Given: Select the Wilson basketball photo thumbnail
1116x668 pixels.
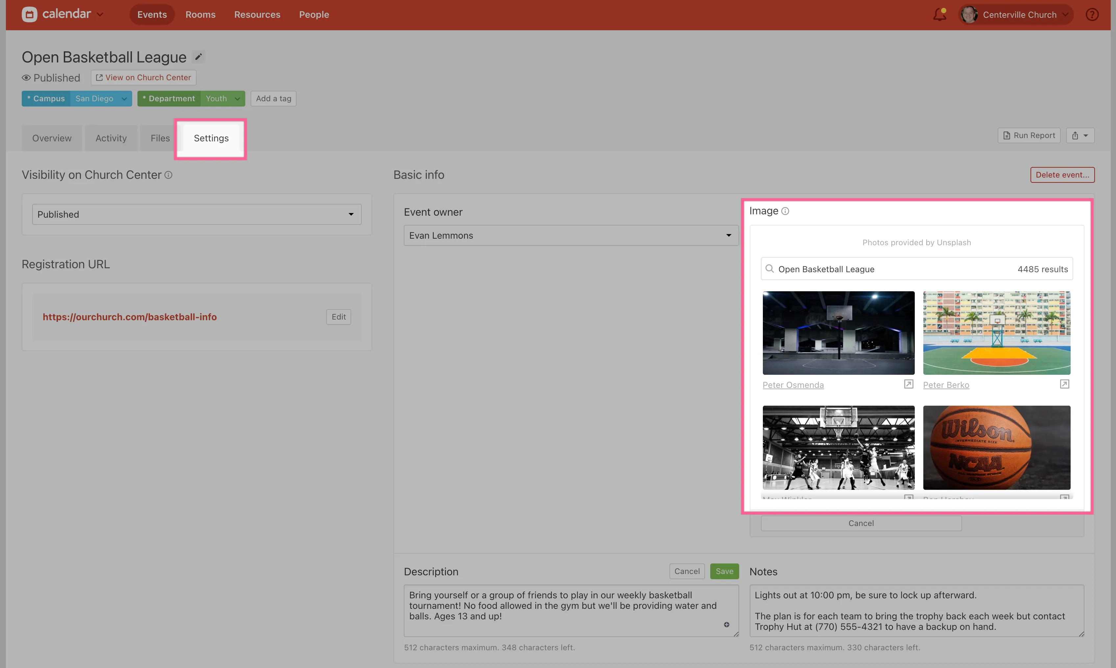Looking at the screenshot, I should tap(996, 447).
